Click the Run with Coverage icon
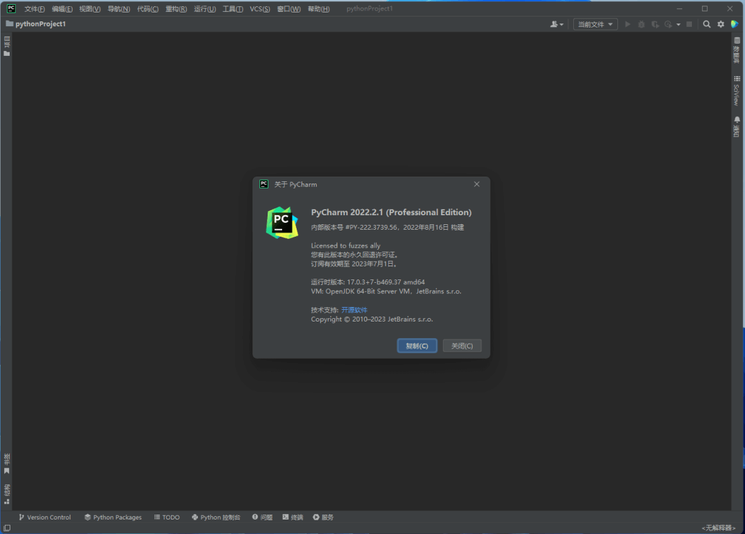Screen dimensions: 745x534 [x=655, y=24]
